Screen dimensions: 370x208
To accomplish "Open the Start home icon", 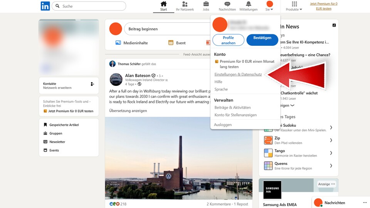I will click(163, 4).
